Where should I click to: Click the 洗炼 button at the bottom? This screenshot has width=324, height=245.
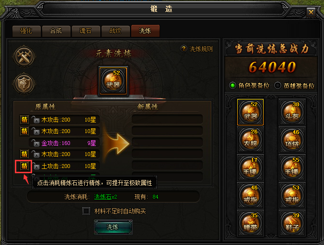[113, 227]
